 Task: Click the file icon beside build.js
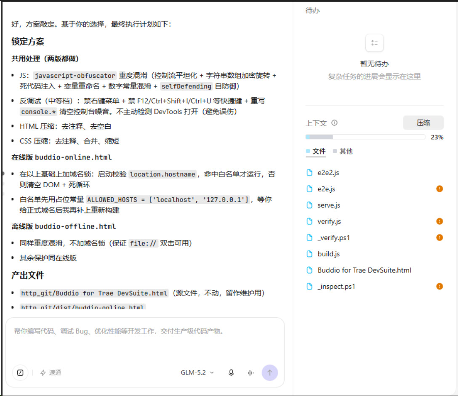(309, 254)
